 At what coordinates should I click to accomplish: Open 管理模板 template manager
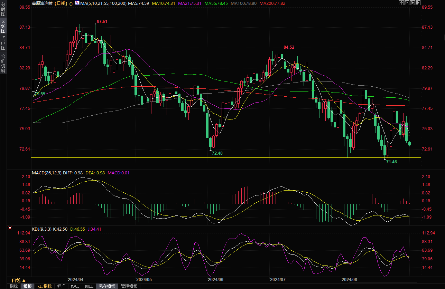(129, 286)
